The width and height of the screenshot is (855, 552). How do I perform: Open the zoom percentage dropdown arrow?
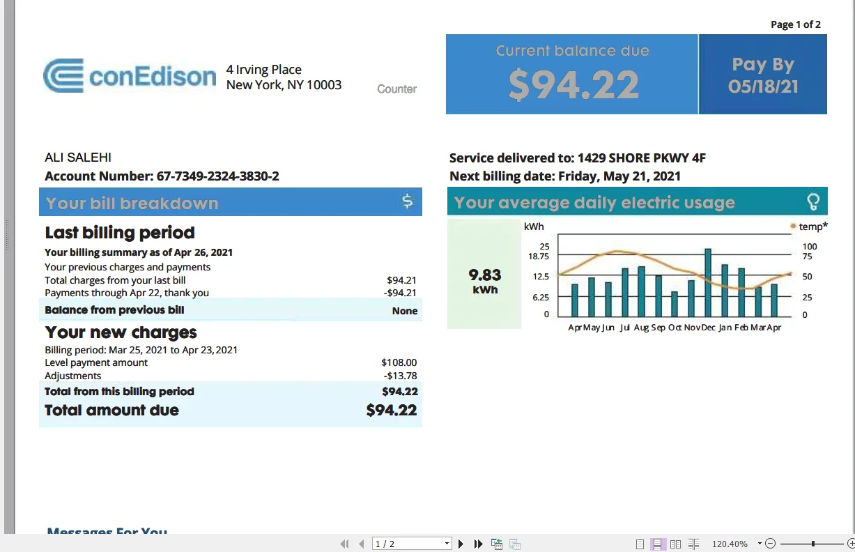(760, 544)
